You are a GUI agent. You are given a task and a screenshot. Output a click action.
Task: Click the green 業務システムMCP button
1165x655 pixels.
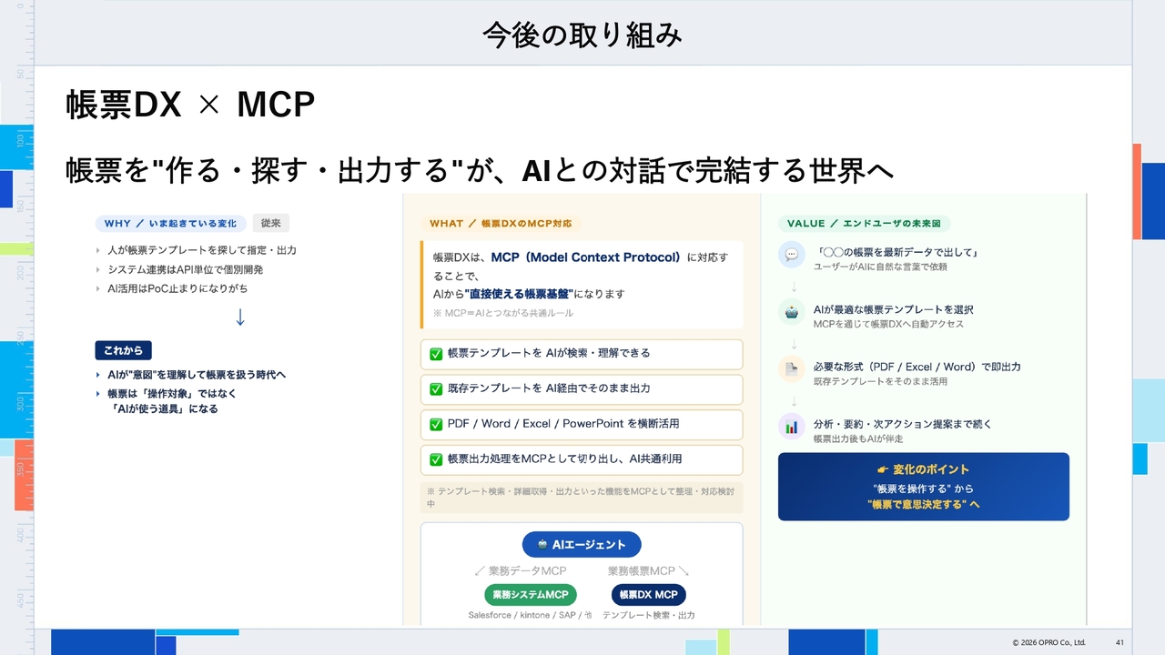pyautogui.click(x=531, y=595)
